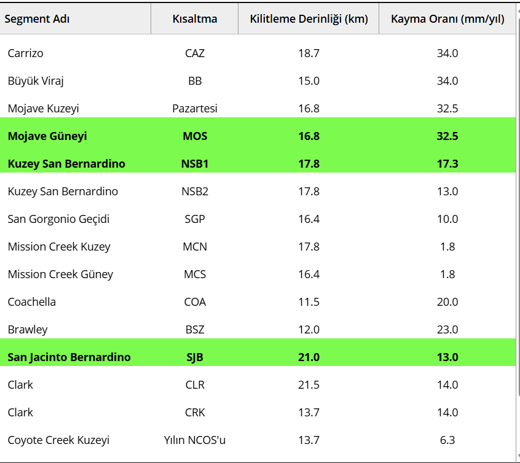Viewport: 520px width, 463px height.
Task: Select the Brawley row
Action: [x=258, y=329]
